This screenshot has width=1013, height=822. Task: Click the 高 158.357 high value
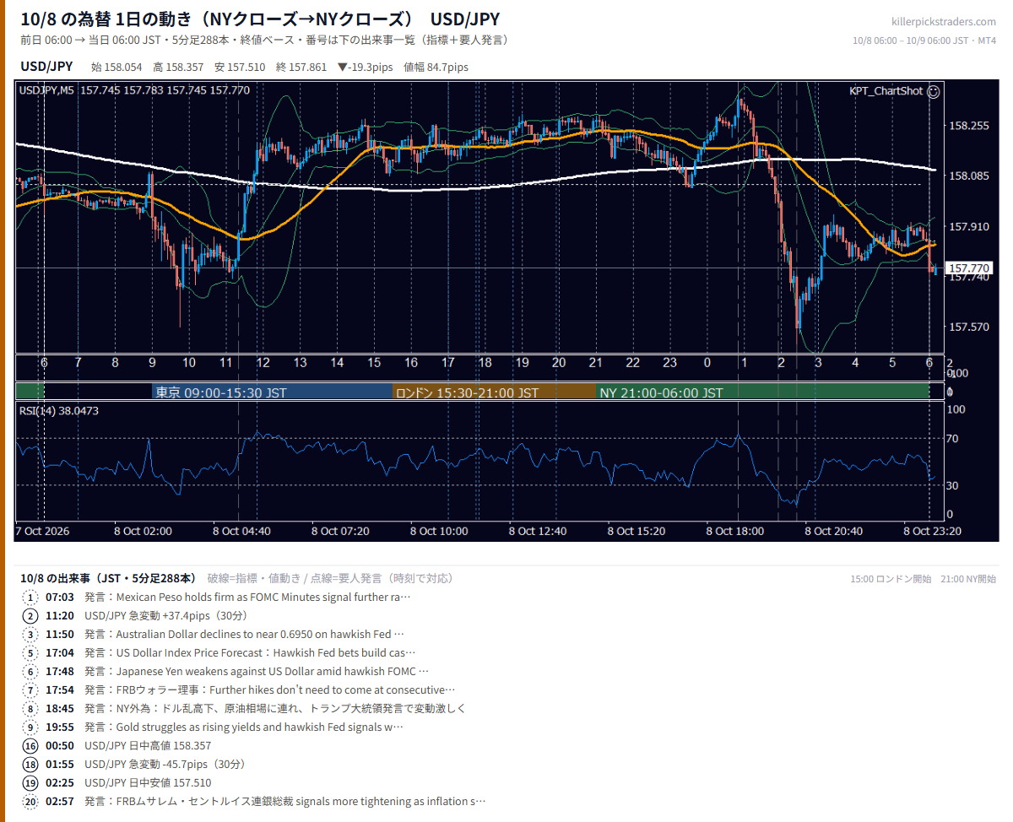click(x=178, y=67)
